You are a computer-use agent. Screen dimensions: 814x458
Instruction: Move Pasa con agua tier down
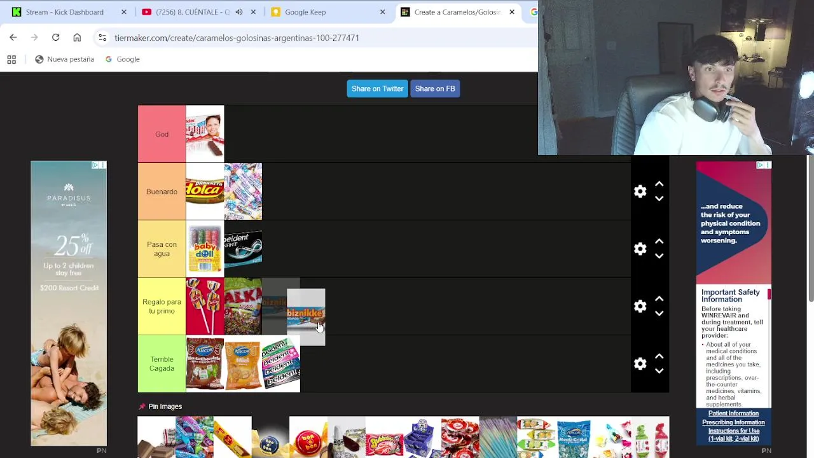(659, 256)
